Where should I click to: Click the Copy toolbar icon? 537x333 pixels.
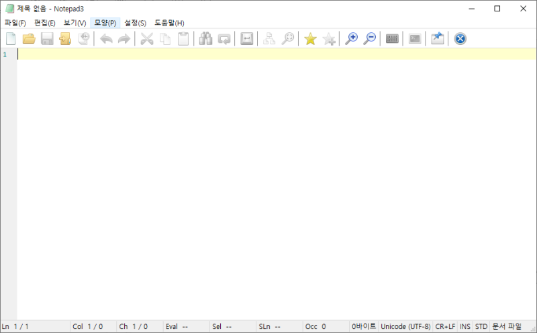pos(165,39)
